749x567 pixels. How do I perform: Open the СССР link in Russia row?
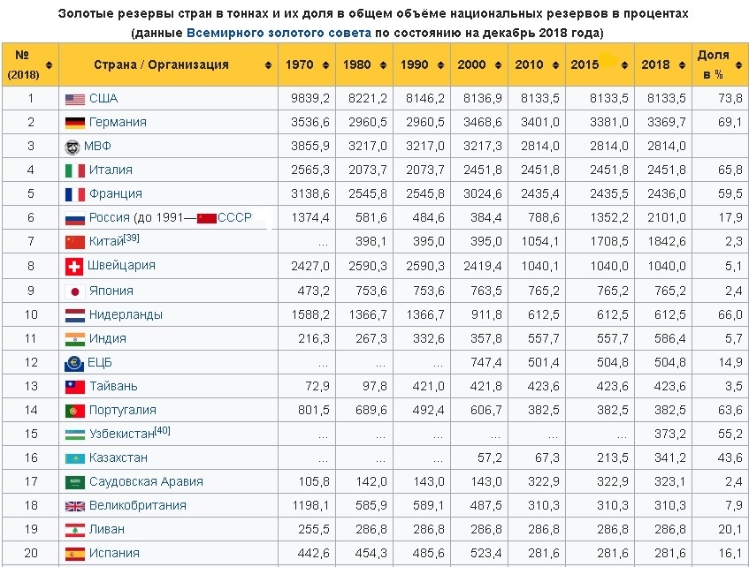click(x=234, y=218)
